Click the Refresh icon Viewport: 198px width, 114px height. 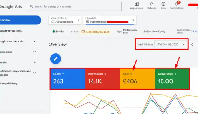(x=152, y=4)
